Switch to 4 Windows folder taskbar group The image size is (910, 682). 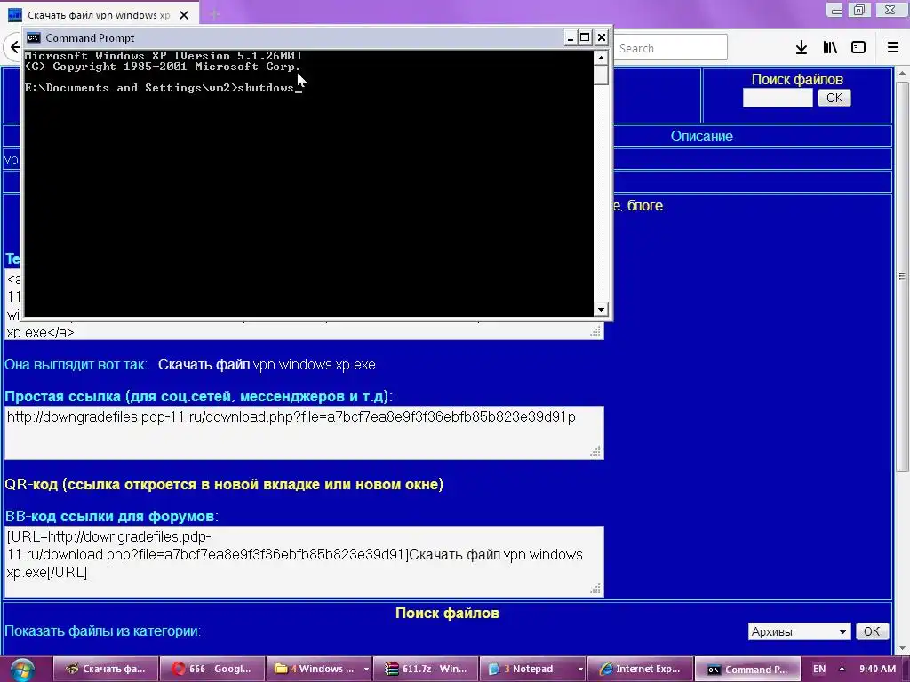314,669
